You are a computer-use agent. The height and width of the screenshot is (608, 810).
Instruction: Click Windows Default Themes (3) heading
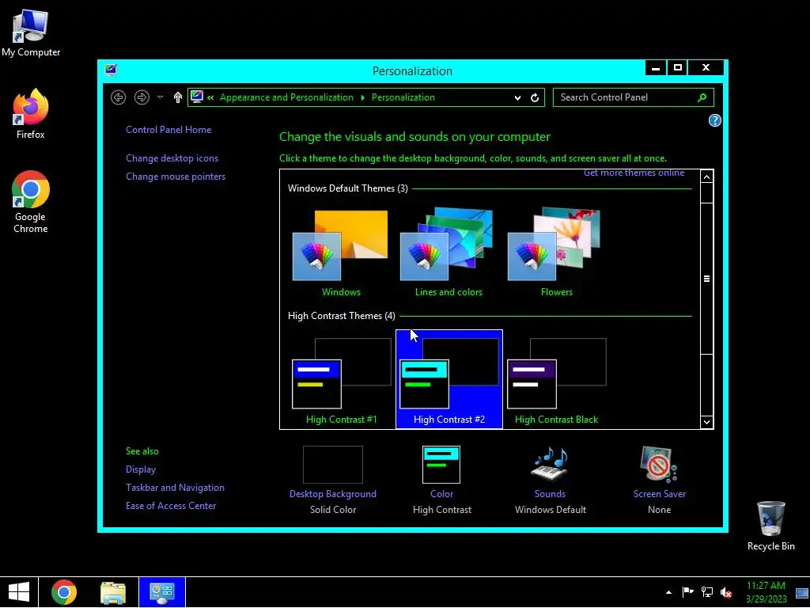pyautogui.click(x=348, y=188)
